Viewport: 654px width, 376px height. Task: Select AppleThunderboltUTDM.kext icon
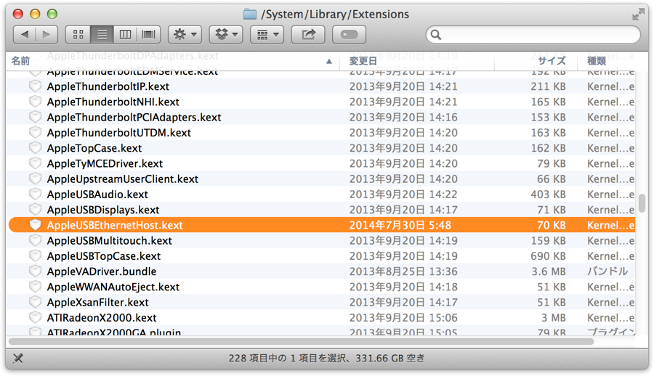[35, 133]
